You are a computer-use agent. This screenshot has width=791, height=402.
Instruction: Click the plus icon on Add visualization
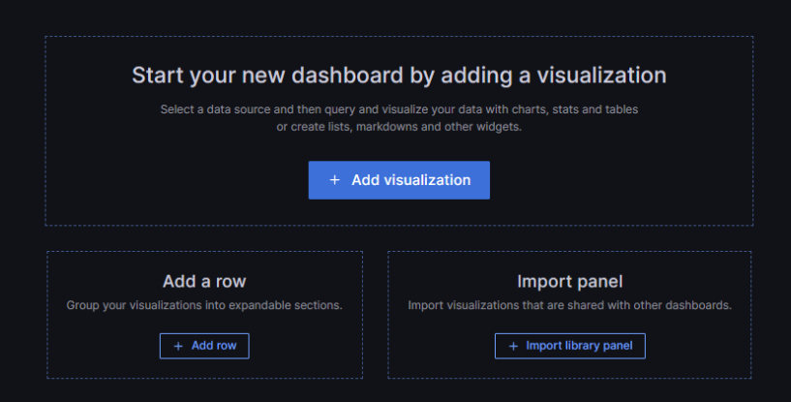(334, 180)
